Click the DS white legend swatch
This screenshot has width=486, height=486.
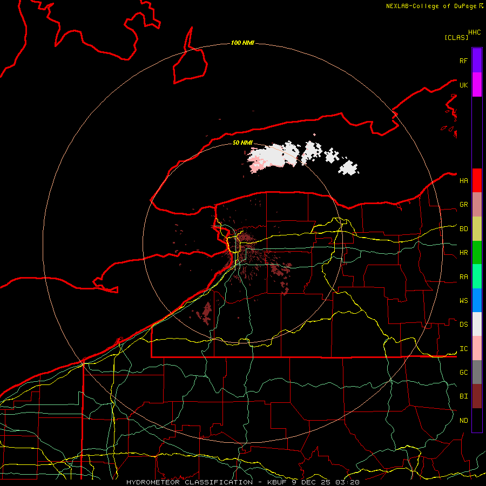click(477, 324)
